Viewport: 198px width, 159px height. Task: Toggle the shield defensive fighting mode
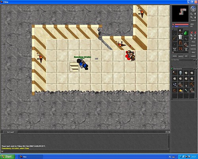192,39
